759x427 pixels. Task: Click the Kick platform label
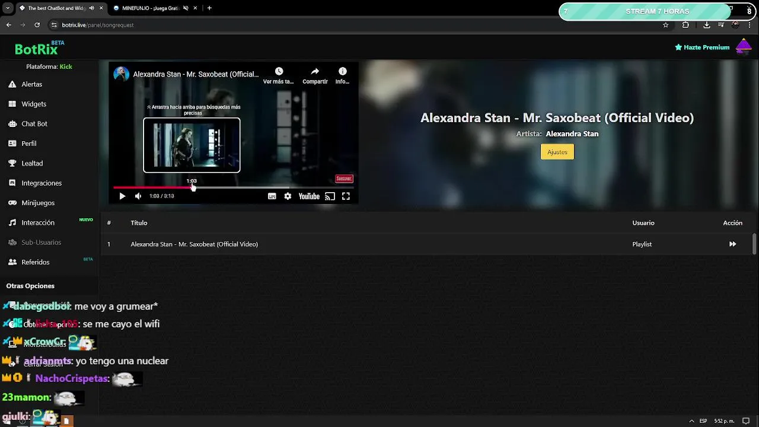tap(66, 66)
